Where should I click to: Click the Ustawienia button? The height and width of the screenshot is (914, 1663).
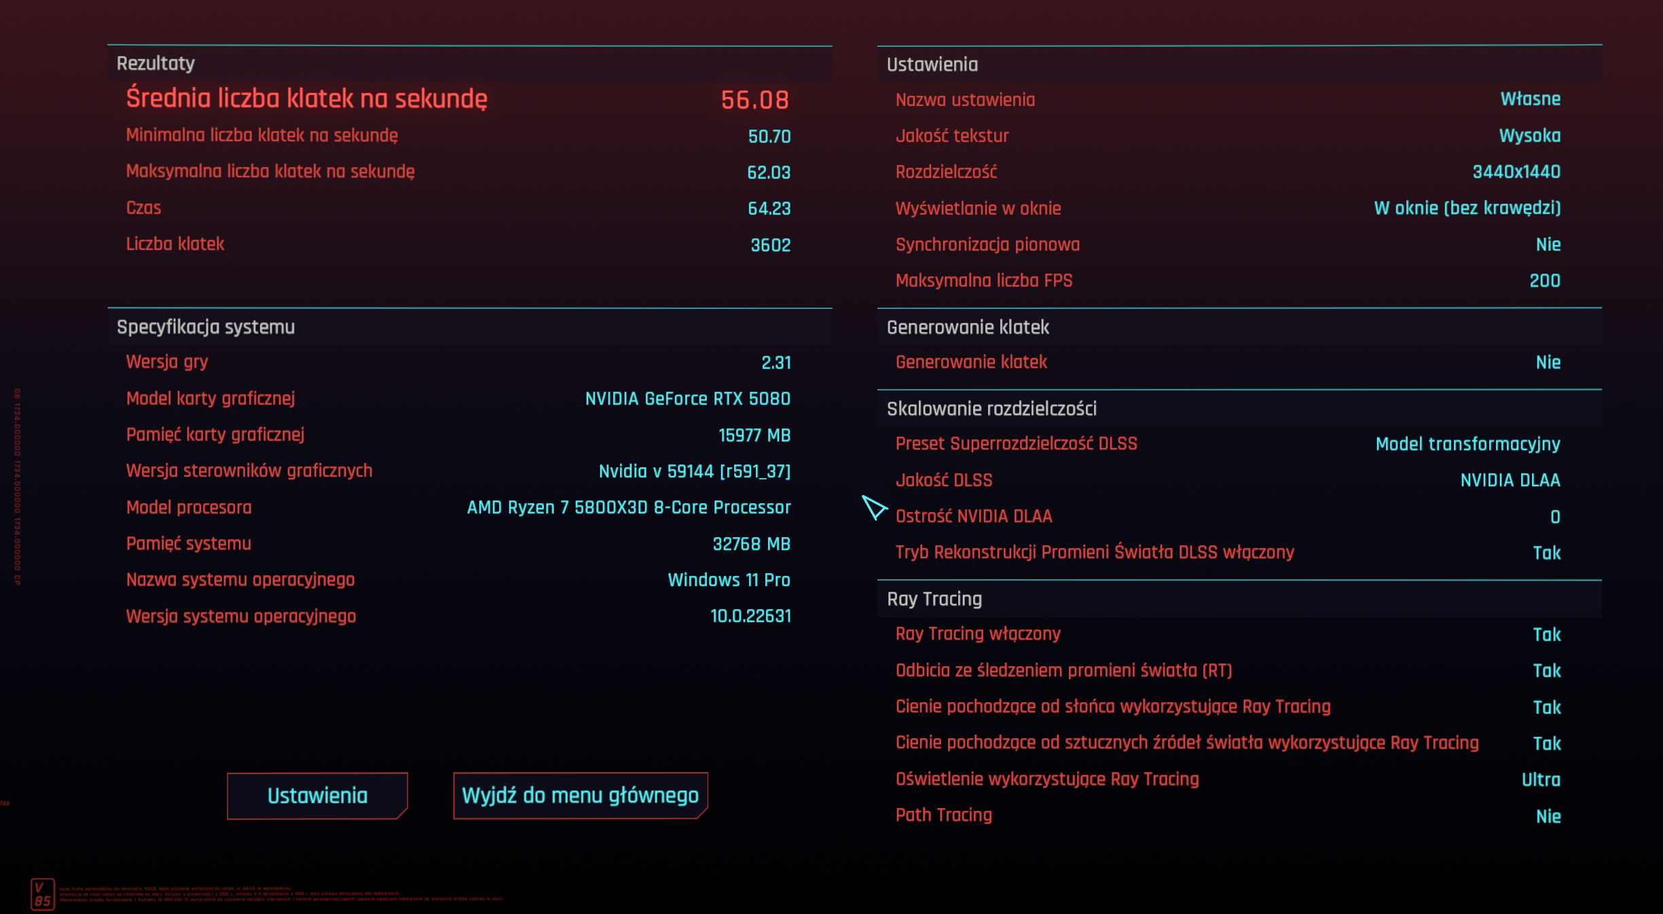pos(317,795)
